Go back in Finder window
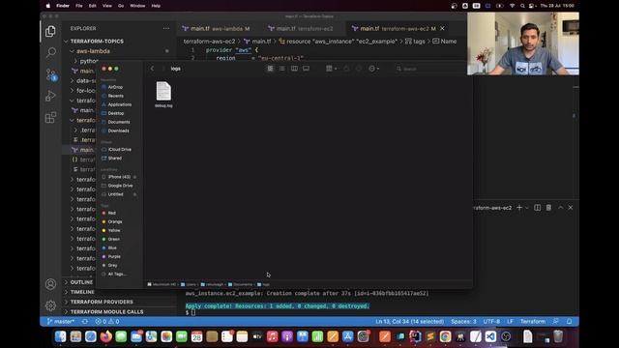619x348 pixels. 152,69
